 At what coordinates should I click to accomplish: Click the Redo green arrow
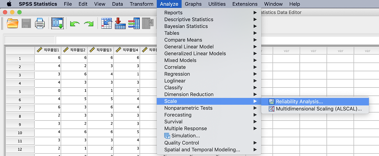pos(89,23)
